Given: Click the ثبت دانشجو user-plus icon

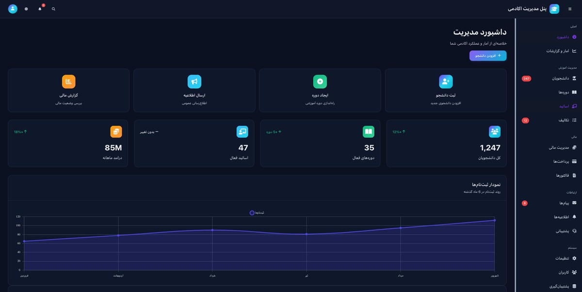Looking at the screenshot, I should (x=446, y=81).
